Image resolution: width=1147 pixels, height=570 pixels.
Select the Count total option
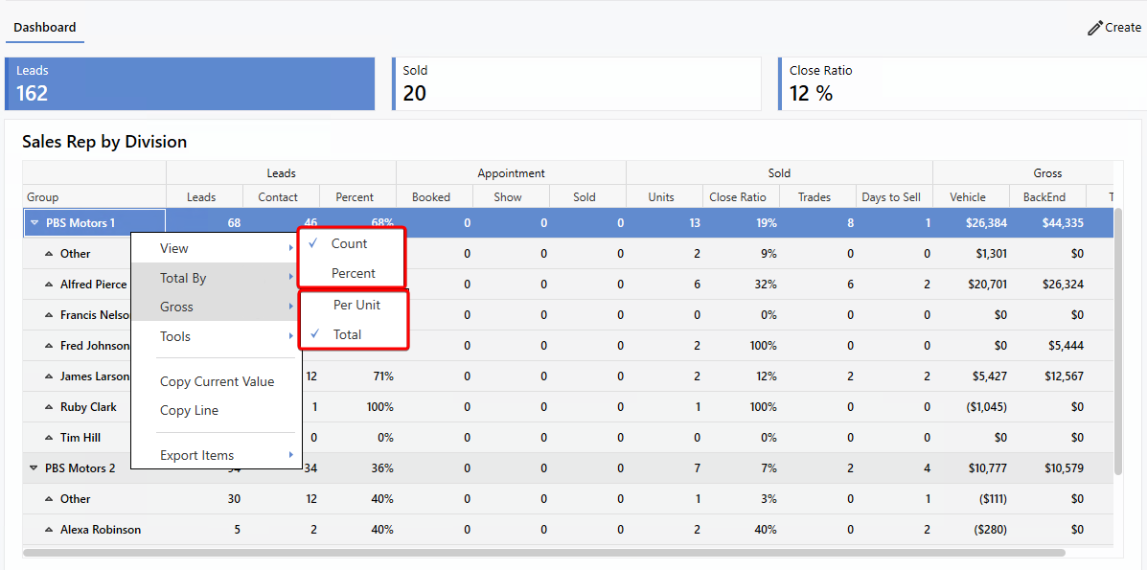tap(349, 243)
